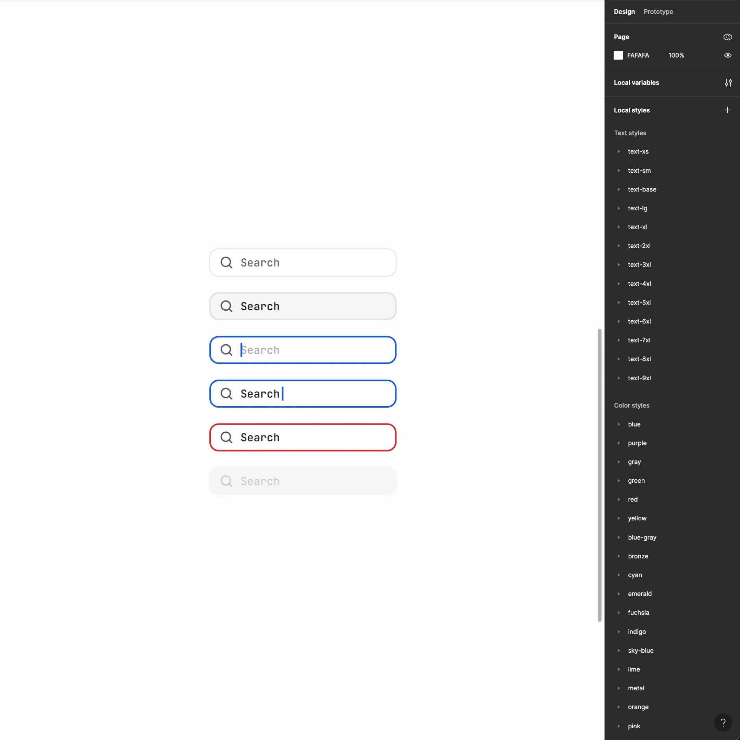
Task: Expand the text-xs style group
Action: point(619,151)
